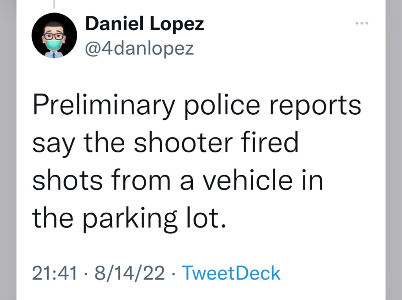The width and height of the screenshot is (402, 300).
Task: Open the TweetDeck source link
Action: [232, 273]
